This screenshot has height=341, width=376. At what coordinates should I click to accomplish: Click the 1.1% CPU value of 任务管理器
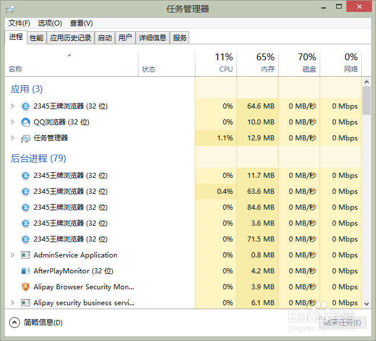225,138
